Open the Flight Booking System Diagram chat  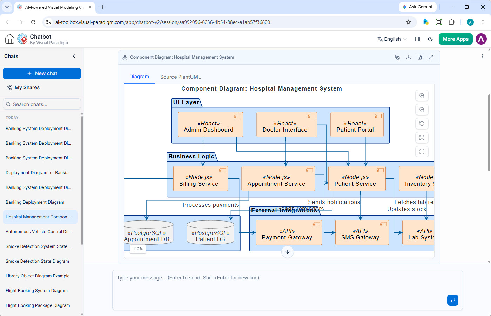(x=40, y=291)
